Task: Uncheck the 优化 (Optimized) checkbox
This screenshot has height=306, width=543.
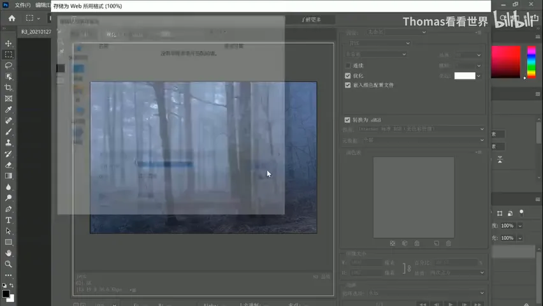Action: (348, 76)
